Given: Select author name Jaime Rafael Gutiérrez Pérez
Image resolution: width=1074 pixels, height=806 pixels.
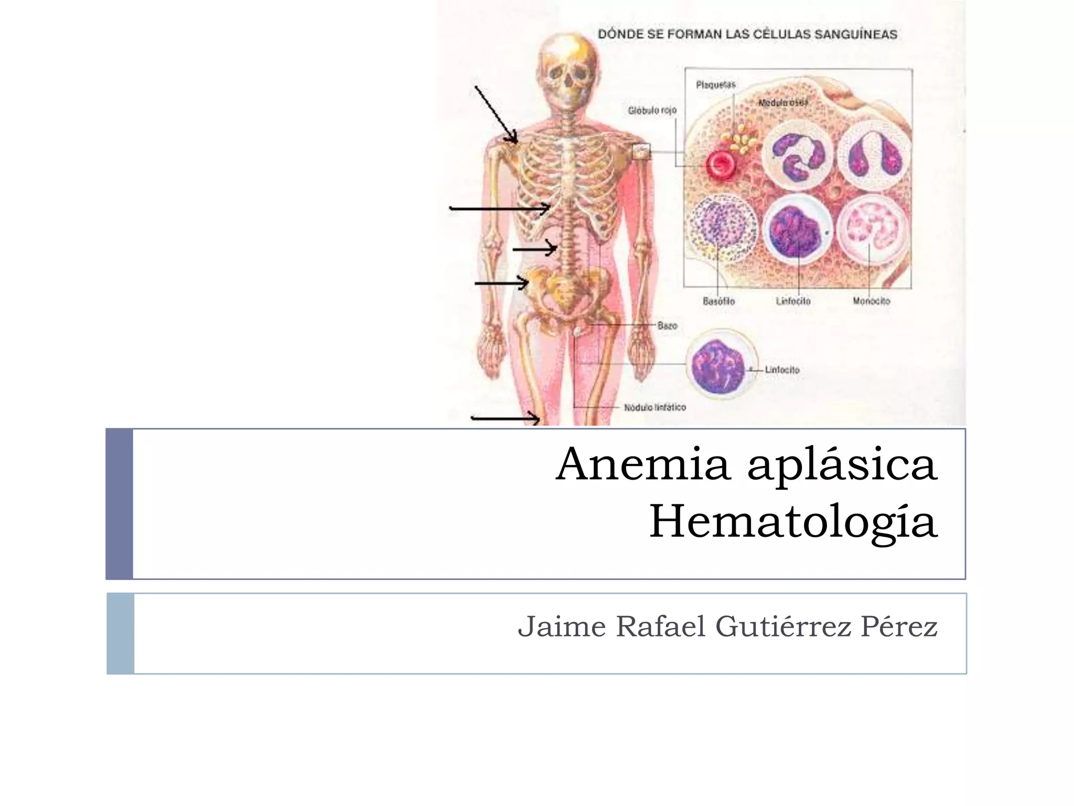Looking at the screenshot, I should click(x=727, y=627).
